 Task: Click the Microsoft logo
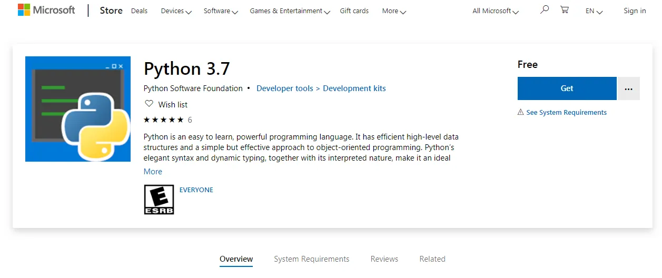coord(46,10)
